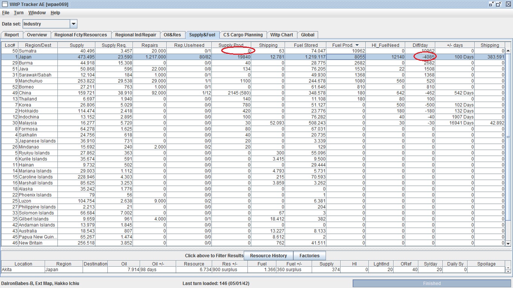This screenshot has width=513, height=288.
Task: Select the Ryukyu Islands row
Action: pyautogui.click(x=253, y=153)
